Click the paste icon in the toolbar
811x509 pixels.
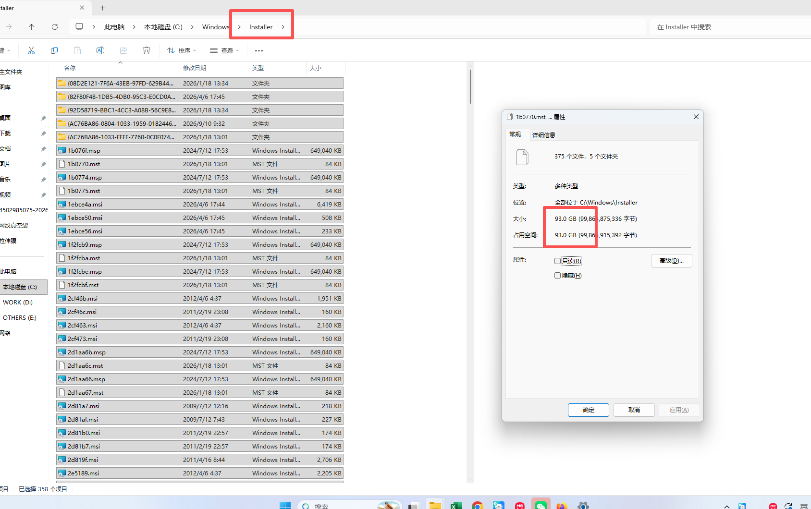click(x=77, y=50)
